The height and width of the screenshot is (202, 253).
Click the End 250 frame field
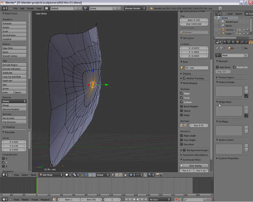(92, 200)
